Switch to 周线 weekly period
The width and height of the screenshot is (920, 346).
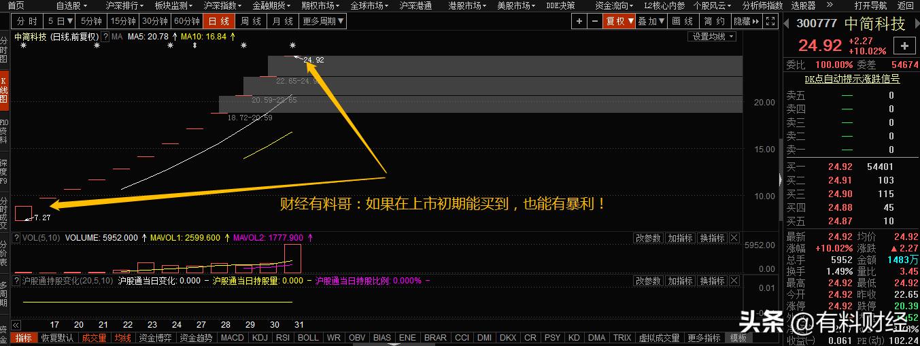(251, 21)
